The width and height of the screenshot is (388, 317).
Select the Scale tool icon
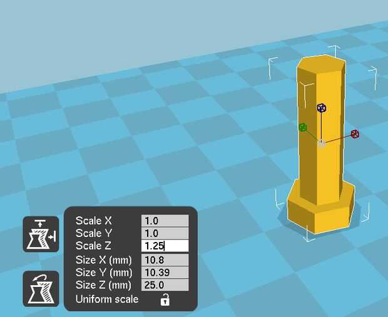[x=41, y=234]
